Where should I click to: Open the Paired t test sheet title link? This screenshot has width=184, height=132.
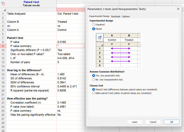31,2
